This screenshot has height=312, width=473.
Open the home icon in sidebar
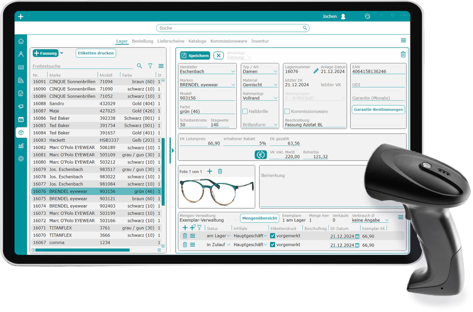[x=21, y=41]
